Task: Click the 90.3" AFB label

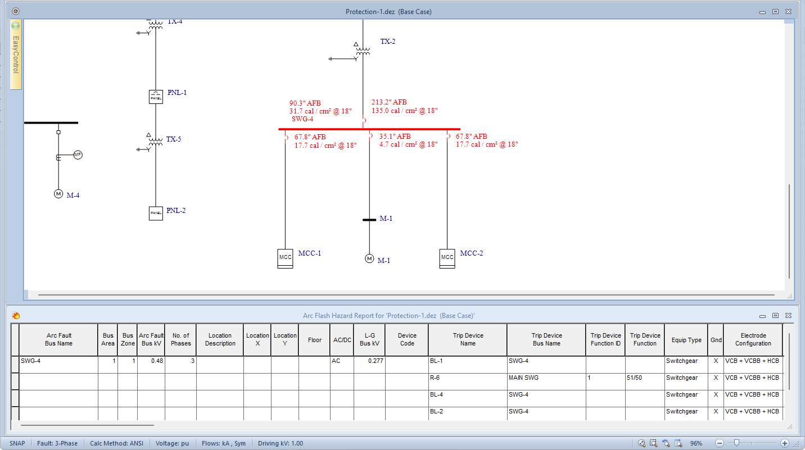Action: pos(305,103)
